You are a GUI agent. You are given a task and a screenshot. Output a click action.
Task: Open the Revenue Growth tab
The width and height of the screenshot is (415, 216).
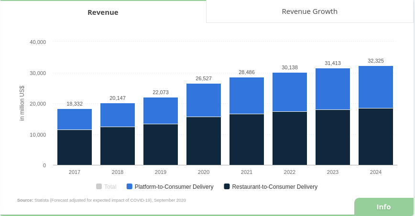(310, 11)
